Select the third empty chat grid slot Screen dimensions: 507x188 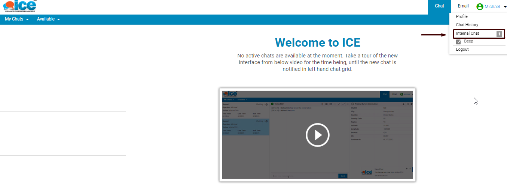coord(63,134)
